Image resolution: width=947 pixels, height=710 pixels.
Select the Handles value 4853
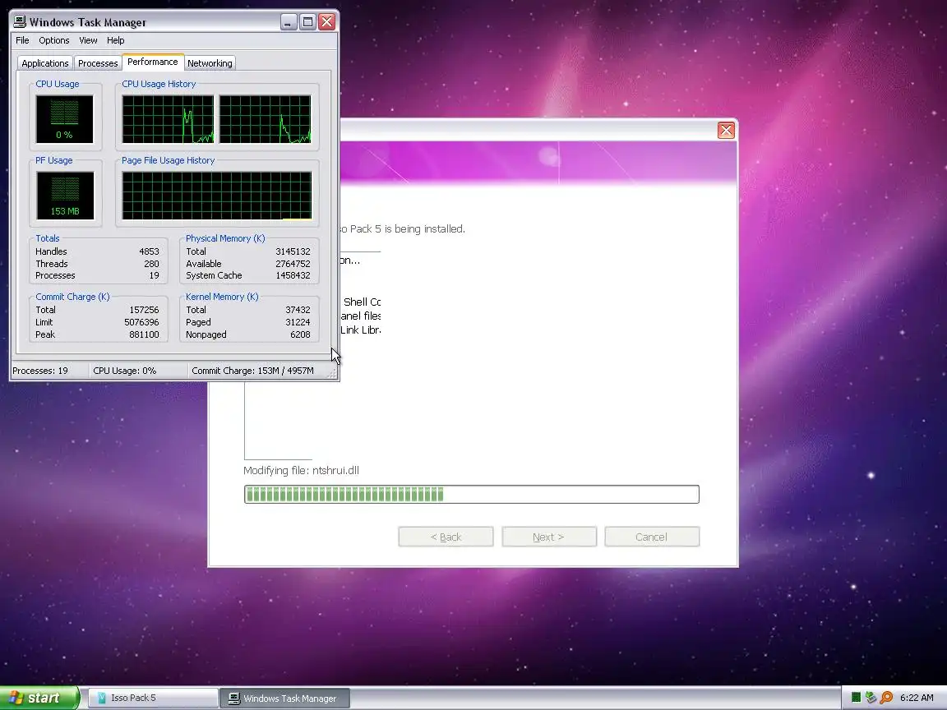149,251
